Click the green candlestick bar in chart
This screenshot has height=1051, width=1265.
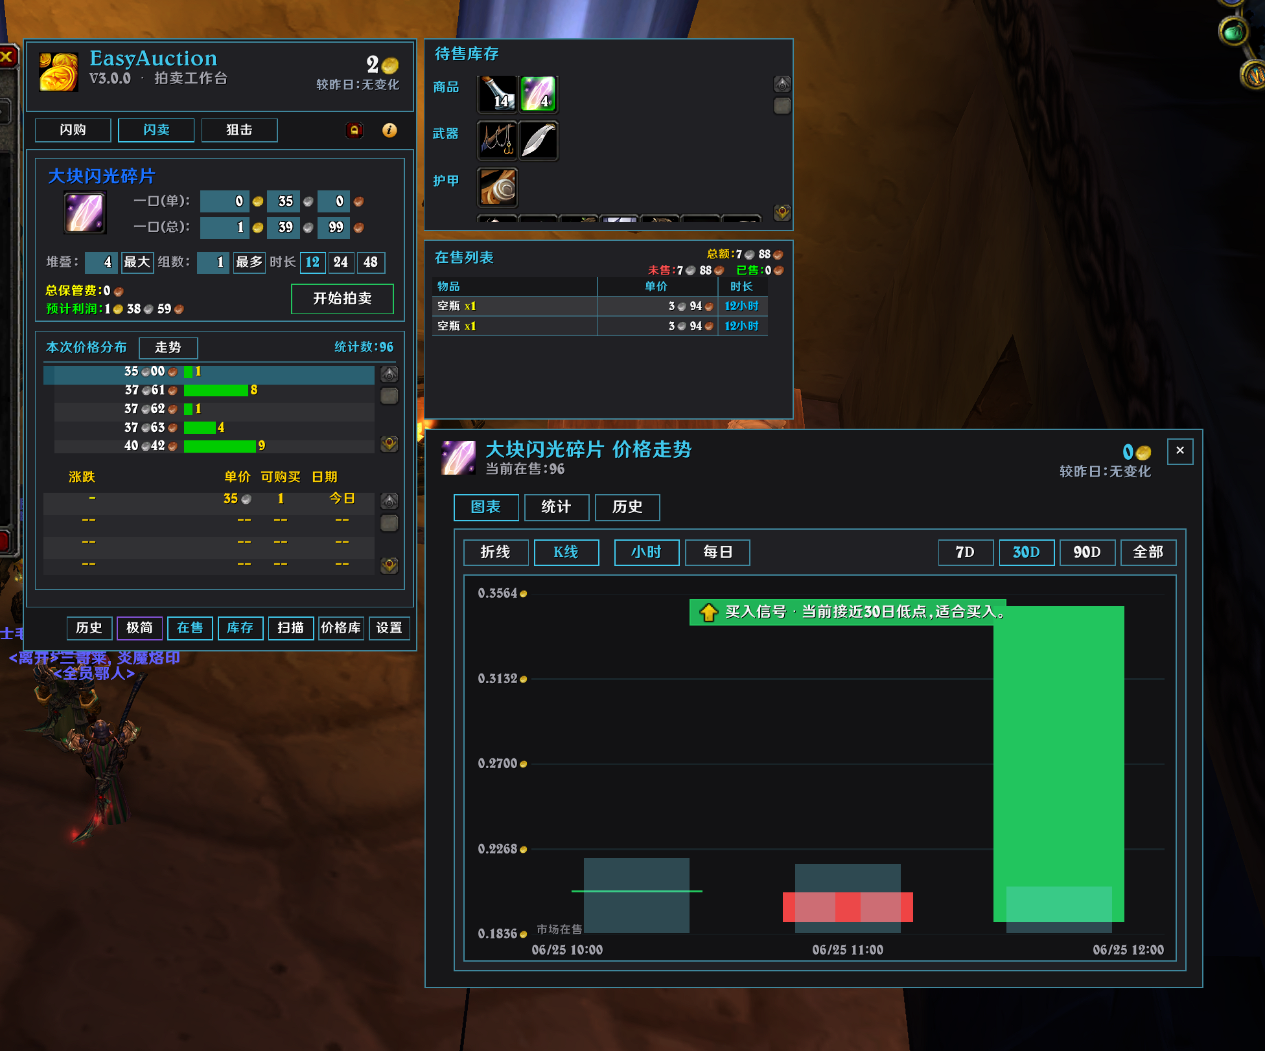[x=1058, y=763]
